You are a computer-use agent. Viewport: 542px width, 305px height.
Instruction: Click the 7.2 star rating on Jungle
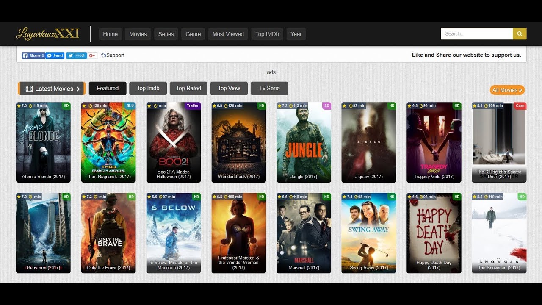(282, 105)
